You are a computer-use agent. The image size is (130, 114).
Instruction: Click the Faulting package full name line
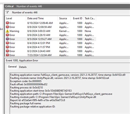(26, 103)
